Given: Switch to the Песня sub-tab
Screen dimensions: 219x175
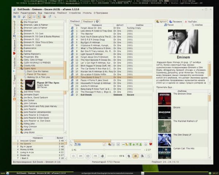Looking at the screenshot, I should (169, 25).
